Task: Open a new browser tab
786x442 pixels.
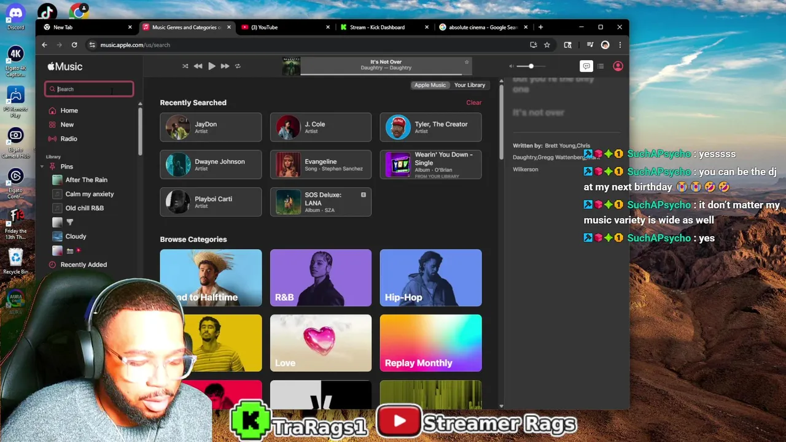Action: [540, 27]
